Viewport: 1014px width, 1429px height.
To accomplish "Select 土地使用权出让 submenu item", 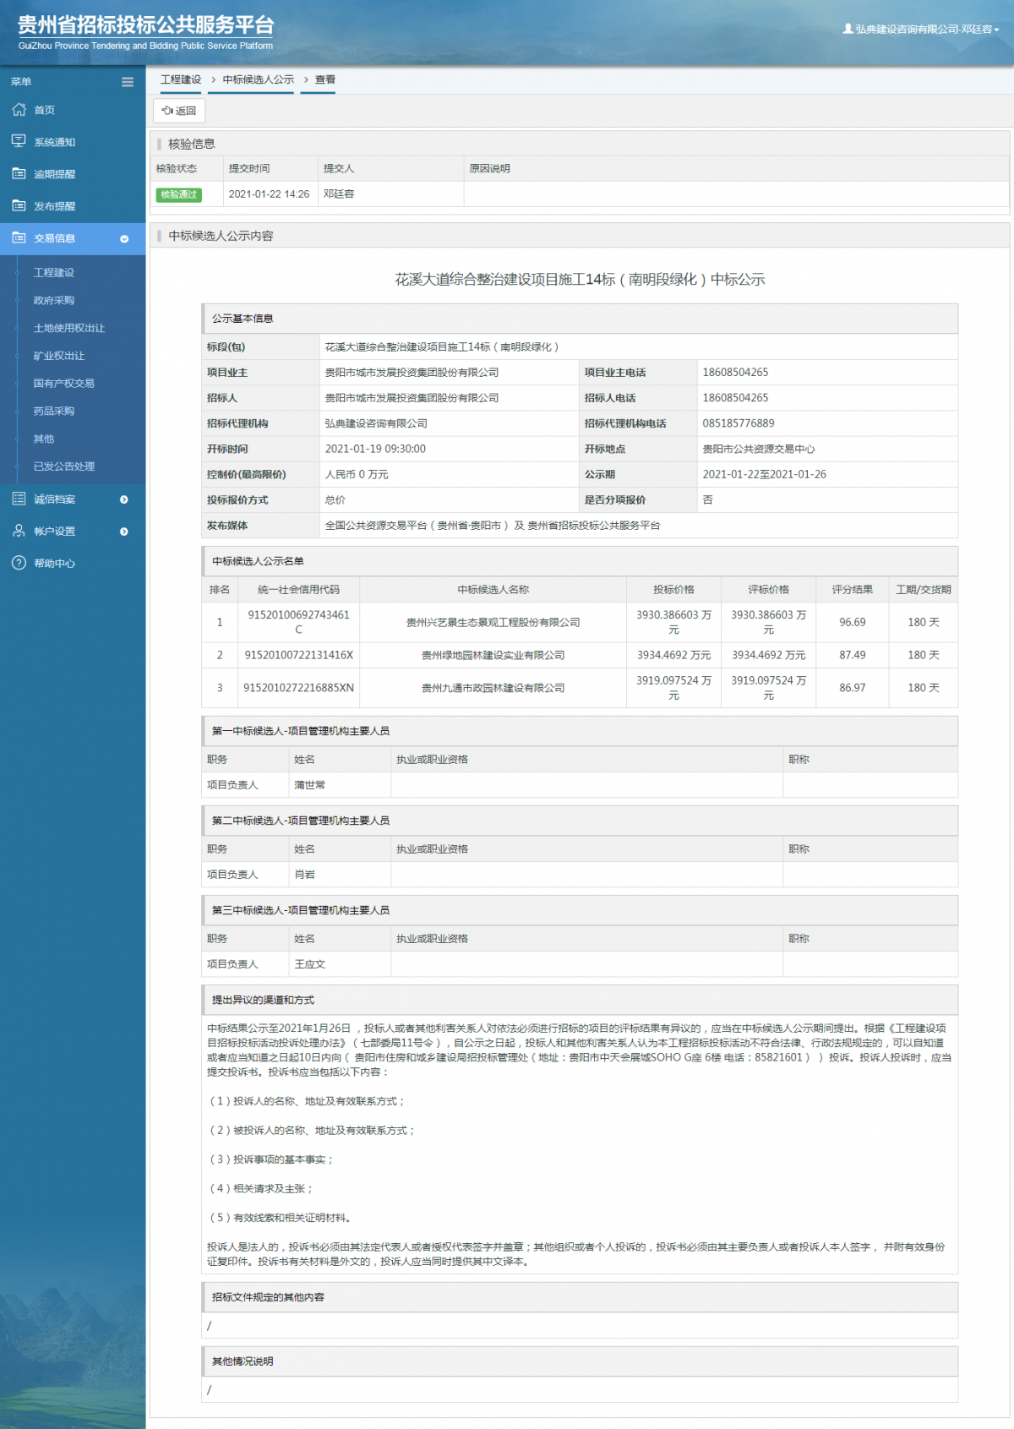I will click(x=69, y=329).
